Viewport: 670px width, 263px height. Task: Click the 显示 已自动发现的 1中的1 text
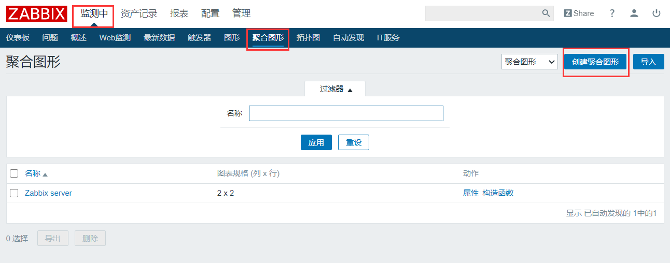[x=611, y=213]
